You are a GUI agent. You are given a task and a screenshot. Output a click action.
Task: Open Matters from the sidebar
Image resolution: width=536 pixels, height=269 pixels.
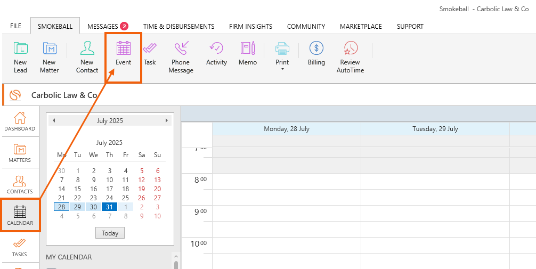pos(20,153)
